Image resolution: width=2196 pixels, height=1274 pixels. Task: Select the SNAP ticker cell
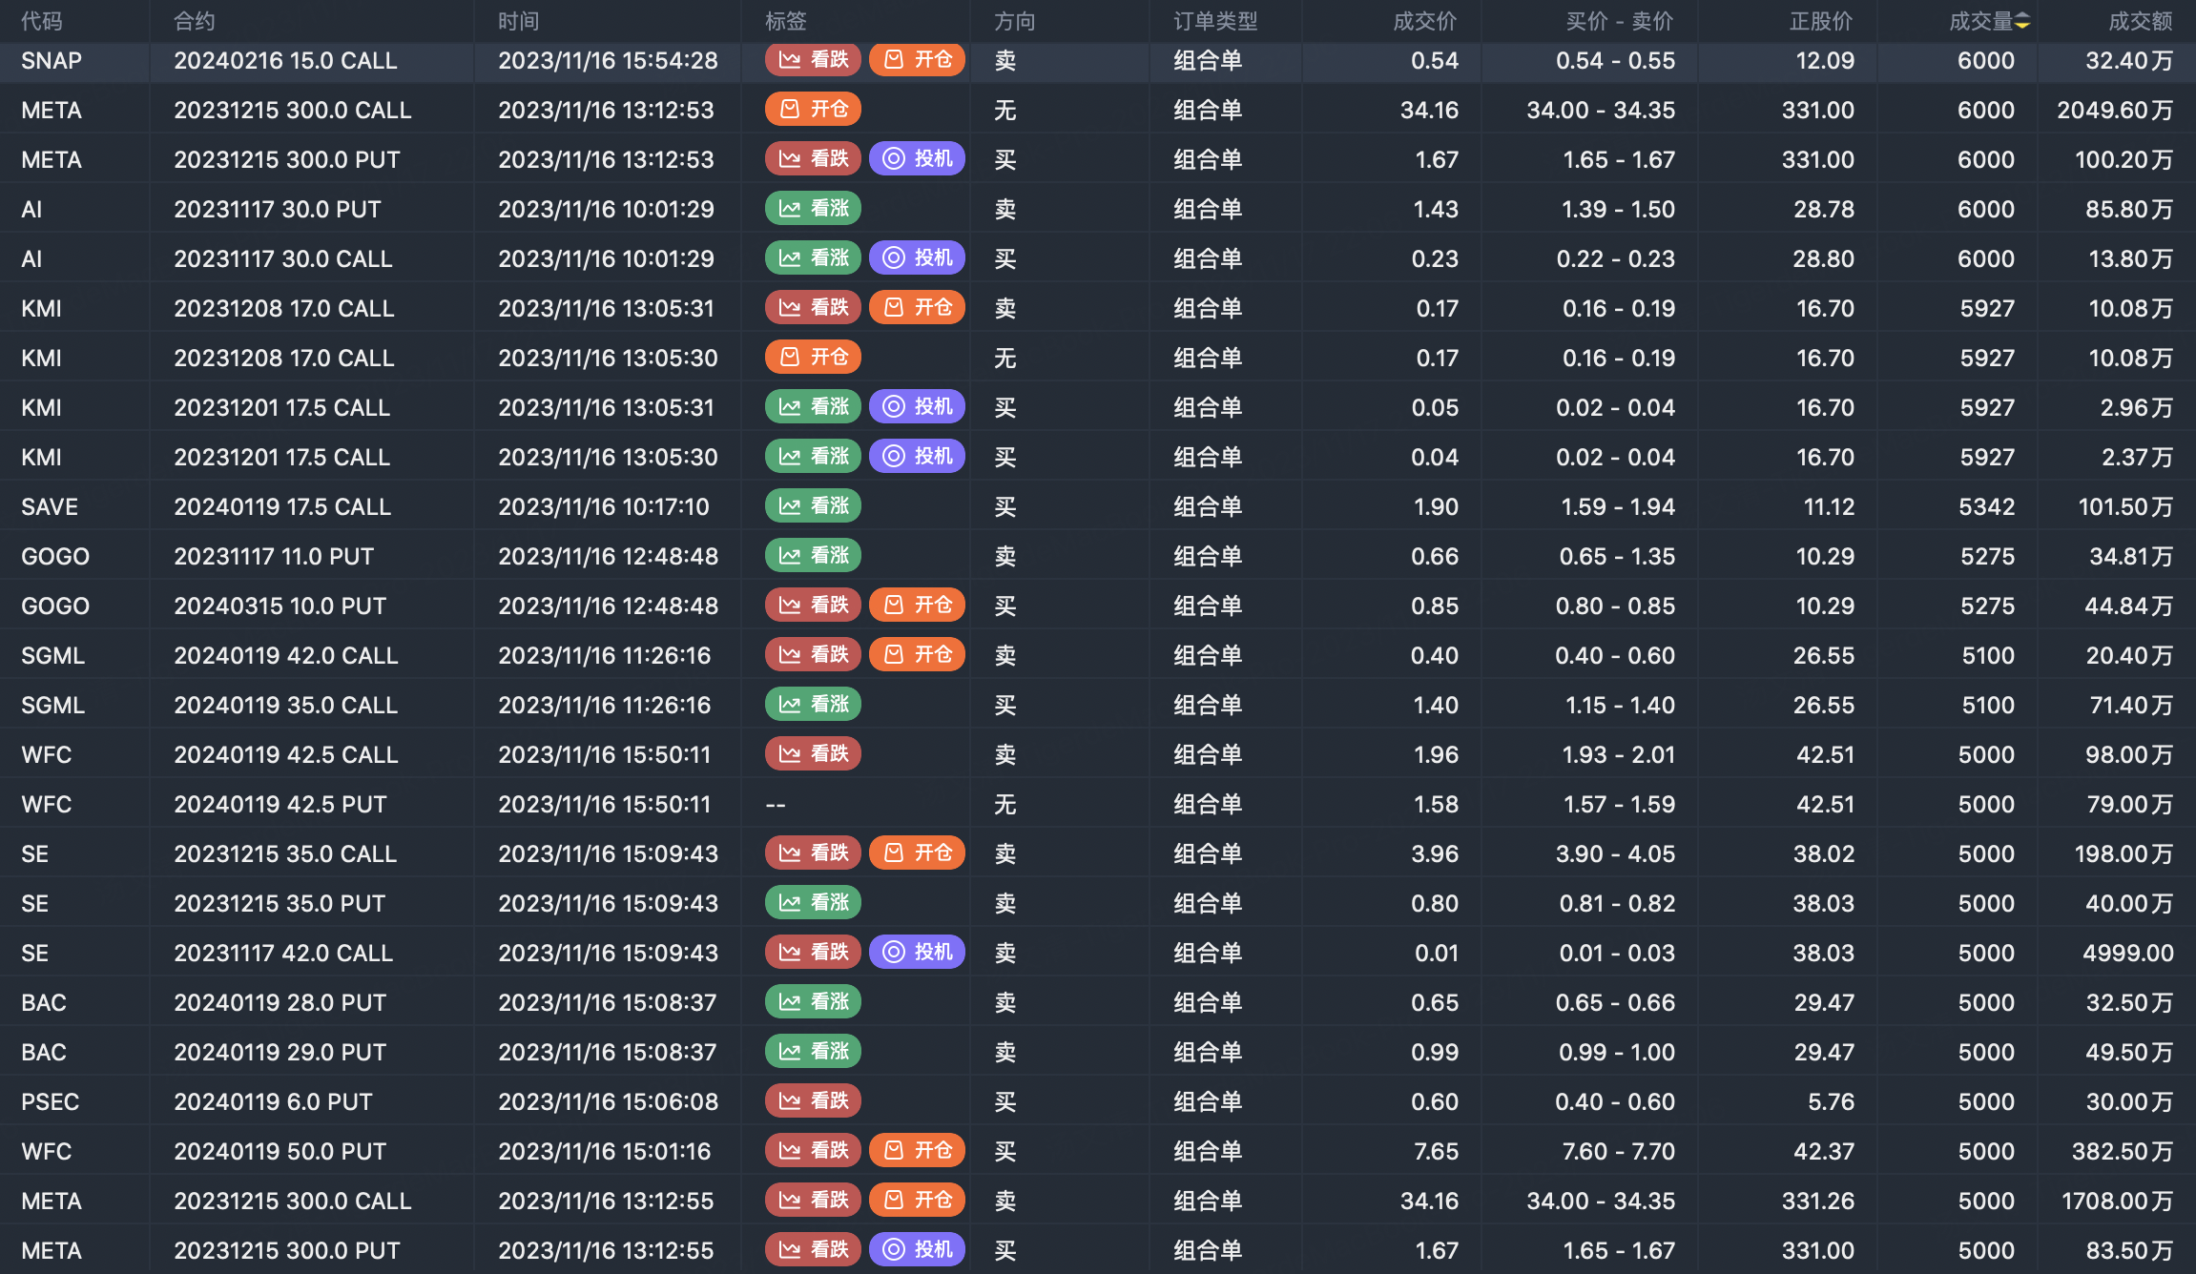pyautogui.click(x=52, y=60)
